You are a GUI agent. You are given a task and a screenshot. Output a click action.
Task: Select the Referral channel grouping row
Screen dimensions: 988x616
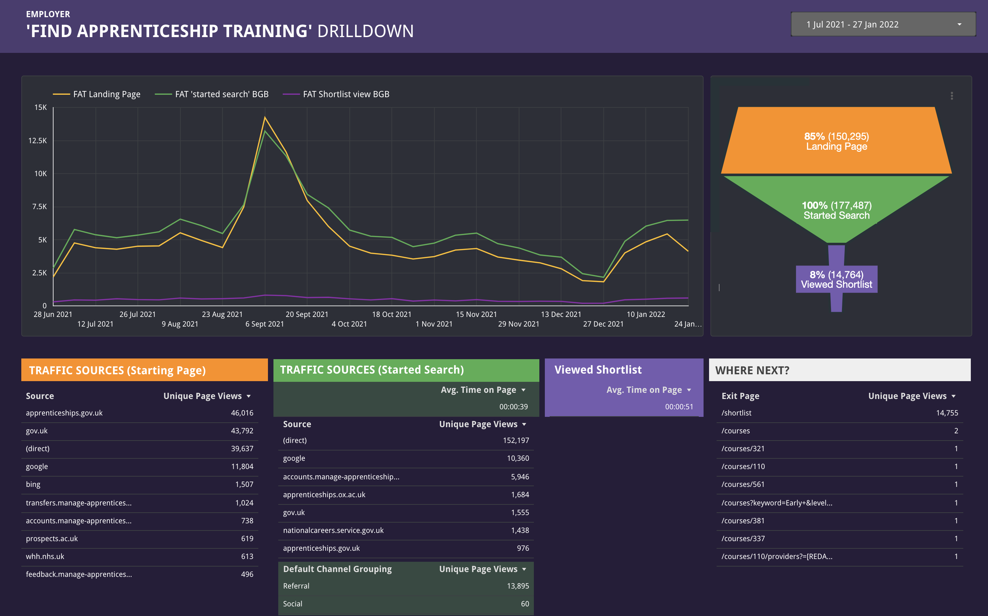(296, 586)
